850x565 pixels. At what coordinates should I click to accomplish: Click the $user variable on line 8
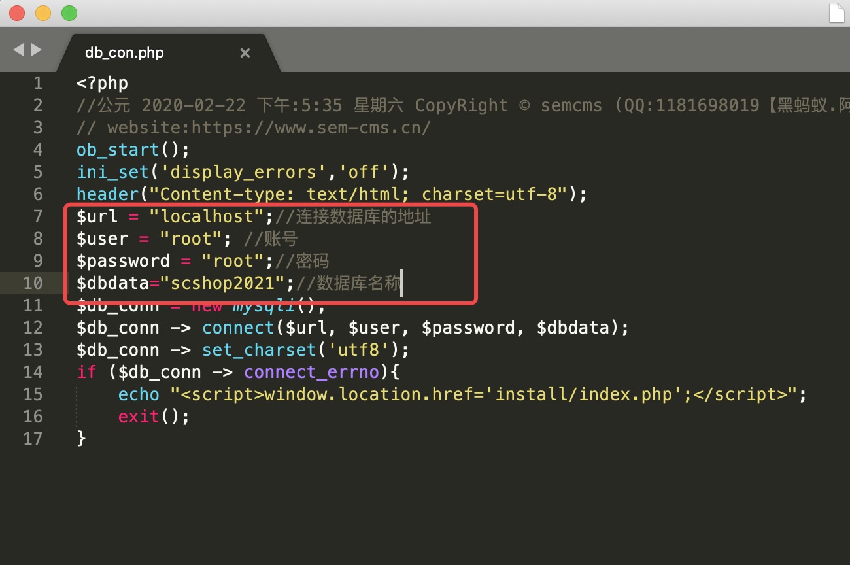[x=102, y=239]
